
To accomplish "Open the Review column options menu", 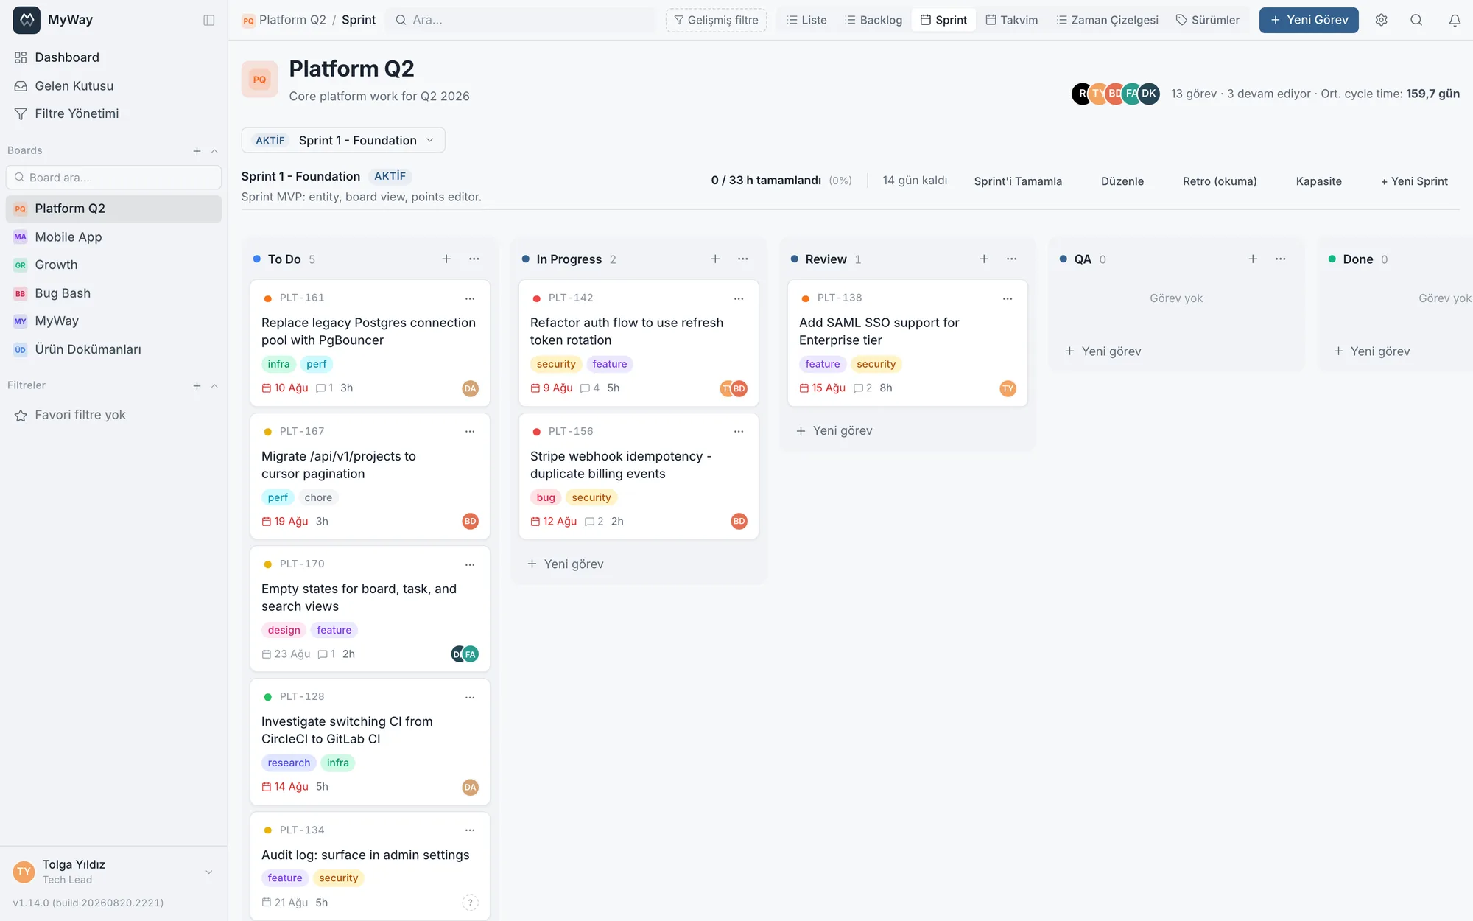I will tap(1012, 259).
